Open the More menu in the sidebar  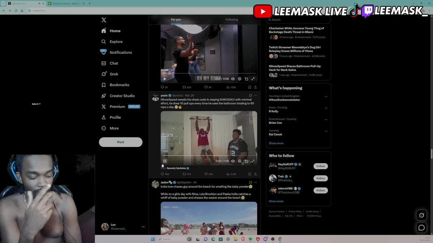click(x=110, y=128)
